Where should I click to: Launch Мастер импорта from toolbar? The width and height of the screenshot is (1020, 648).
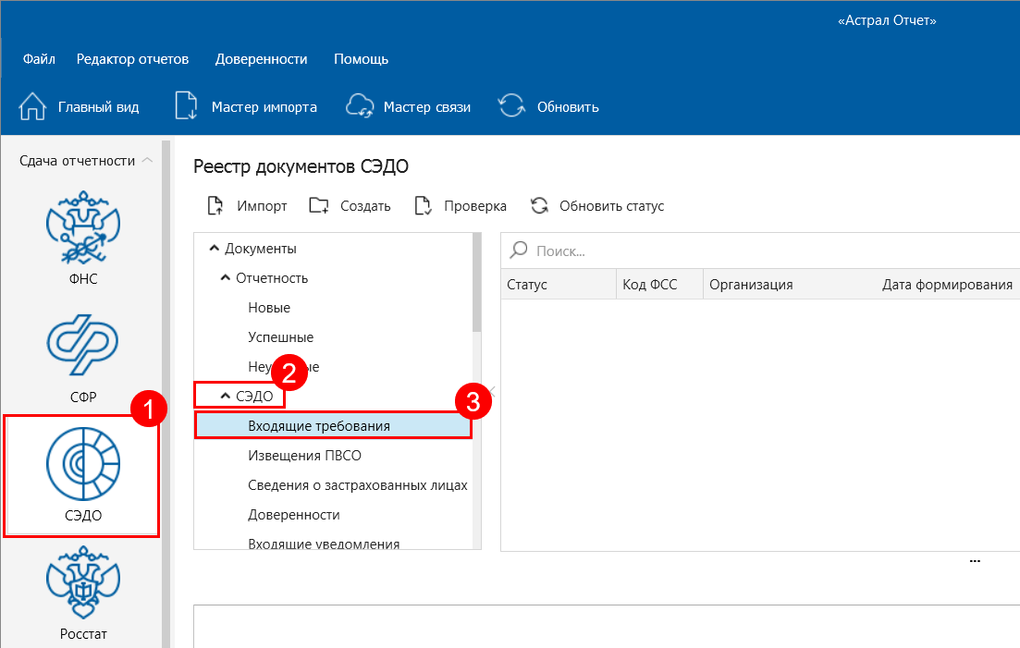pyautogui.click(x=187, y=107)
